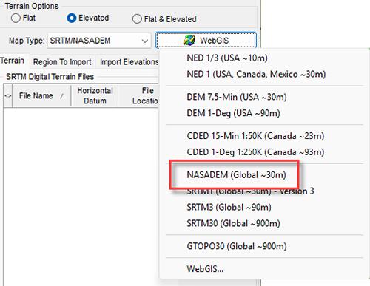Select the Flat & Elevated radio button
This screenshot has height=286, width=370.
pos(137,19)
